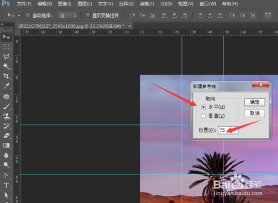
Task: Click the align vertical centers icon
Action: click(x=142, y=16)
